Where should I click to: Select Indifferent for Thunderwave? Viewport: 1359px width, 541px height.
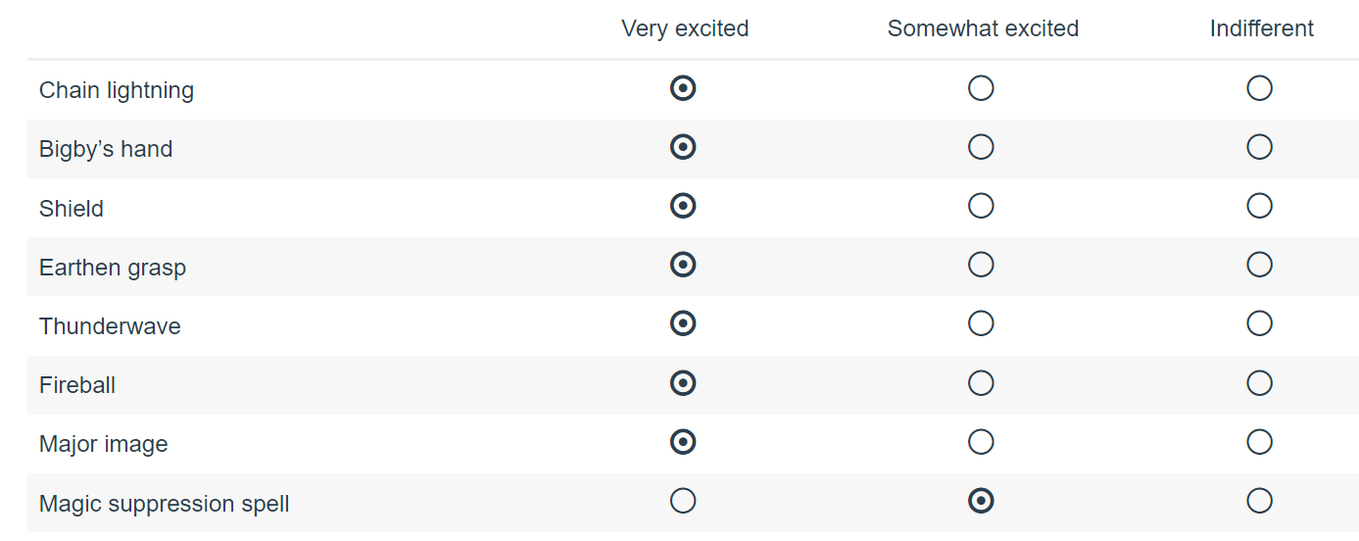click(x=1259, y=323)
